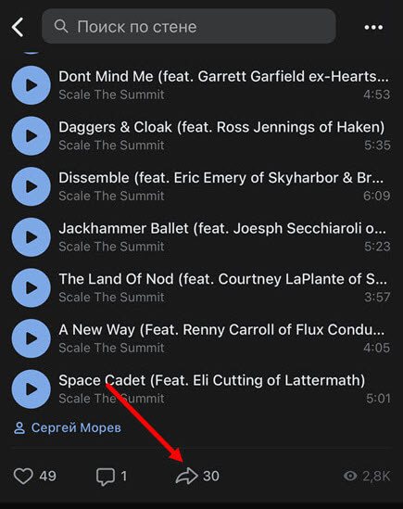The height and width of the screenshot is (509, 403).
Task: Play the track Daggers & Cloak
Action: pyautogui.click(x=31, y=136)
